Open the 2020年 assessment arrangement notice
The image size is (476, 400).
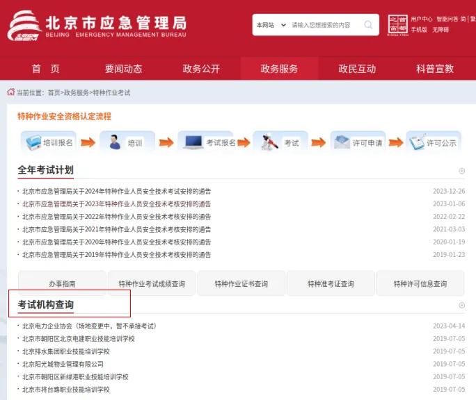coord(117,242)
